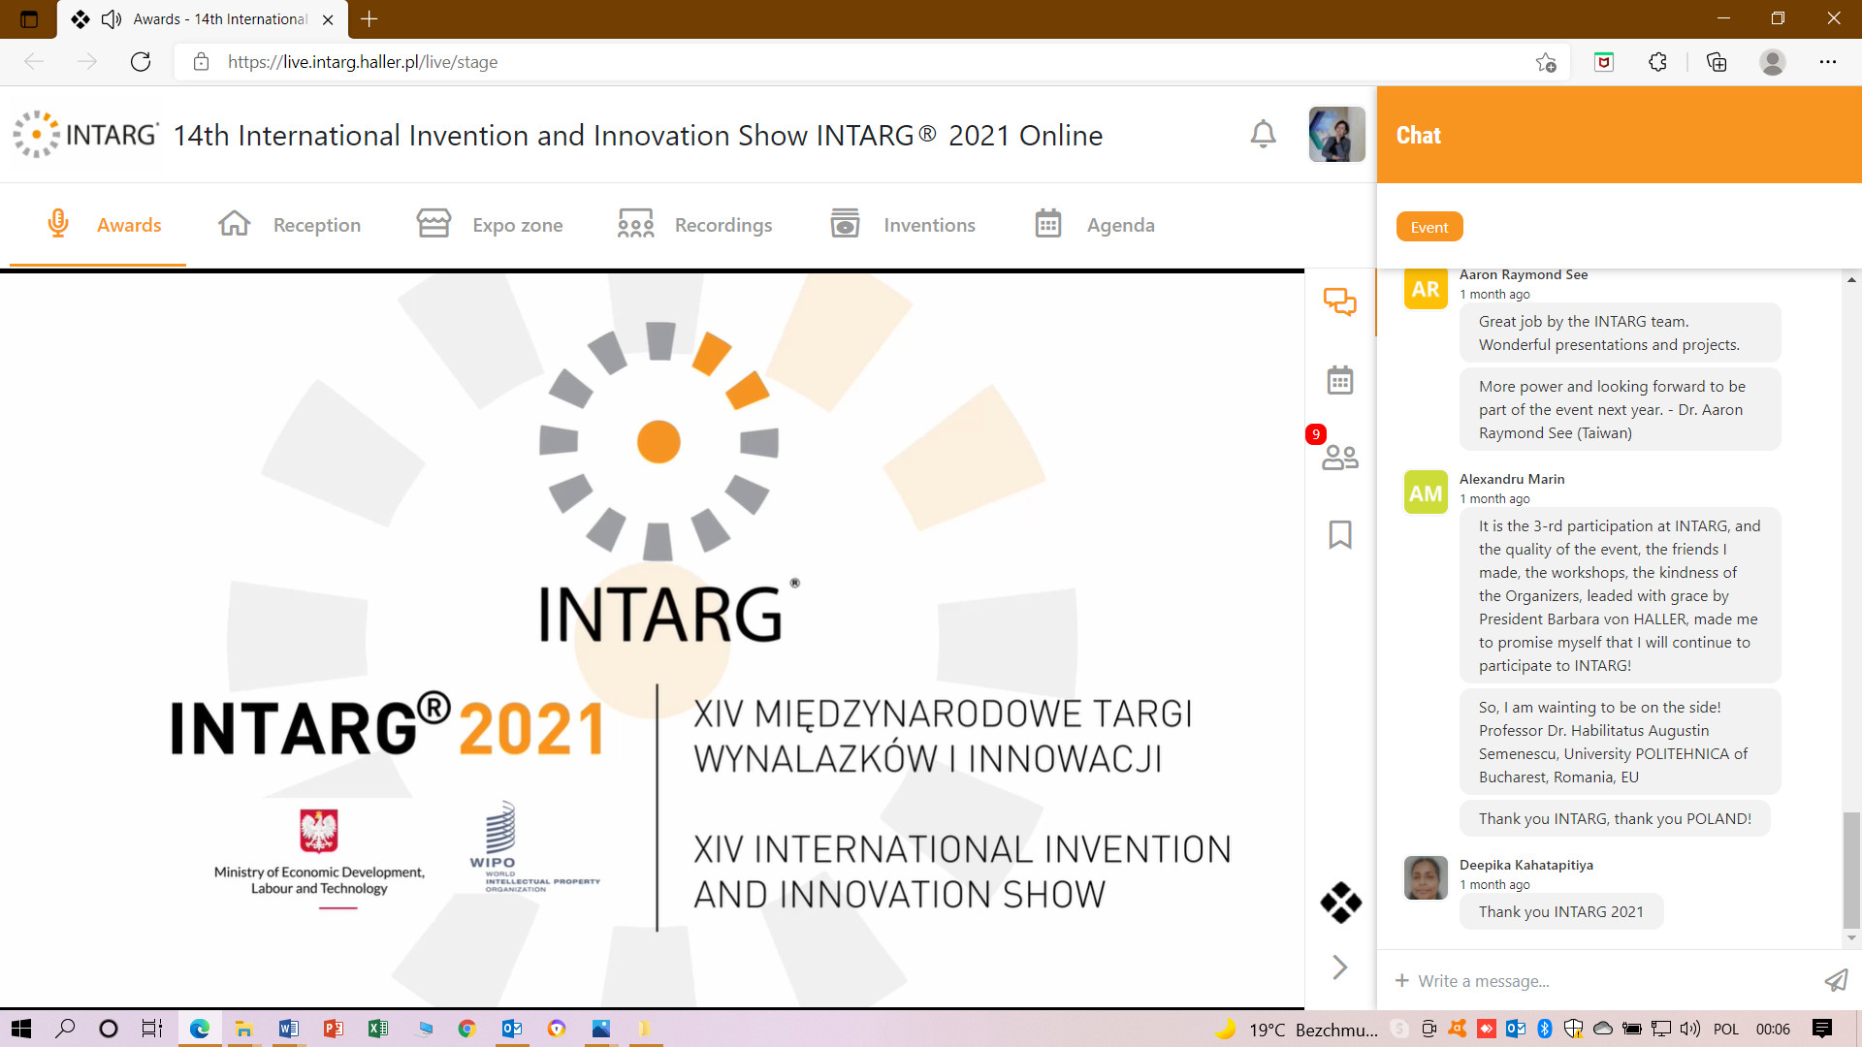
Task: Click the address bar URL
Action: coord(363,62)
